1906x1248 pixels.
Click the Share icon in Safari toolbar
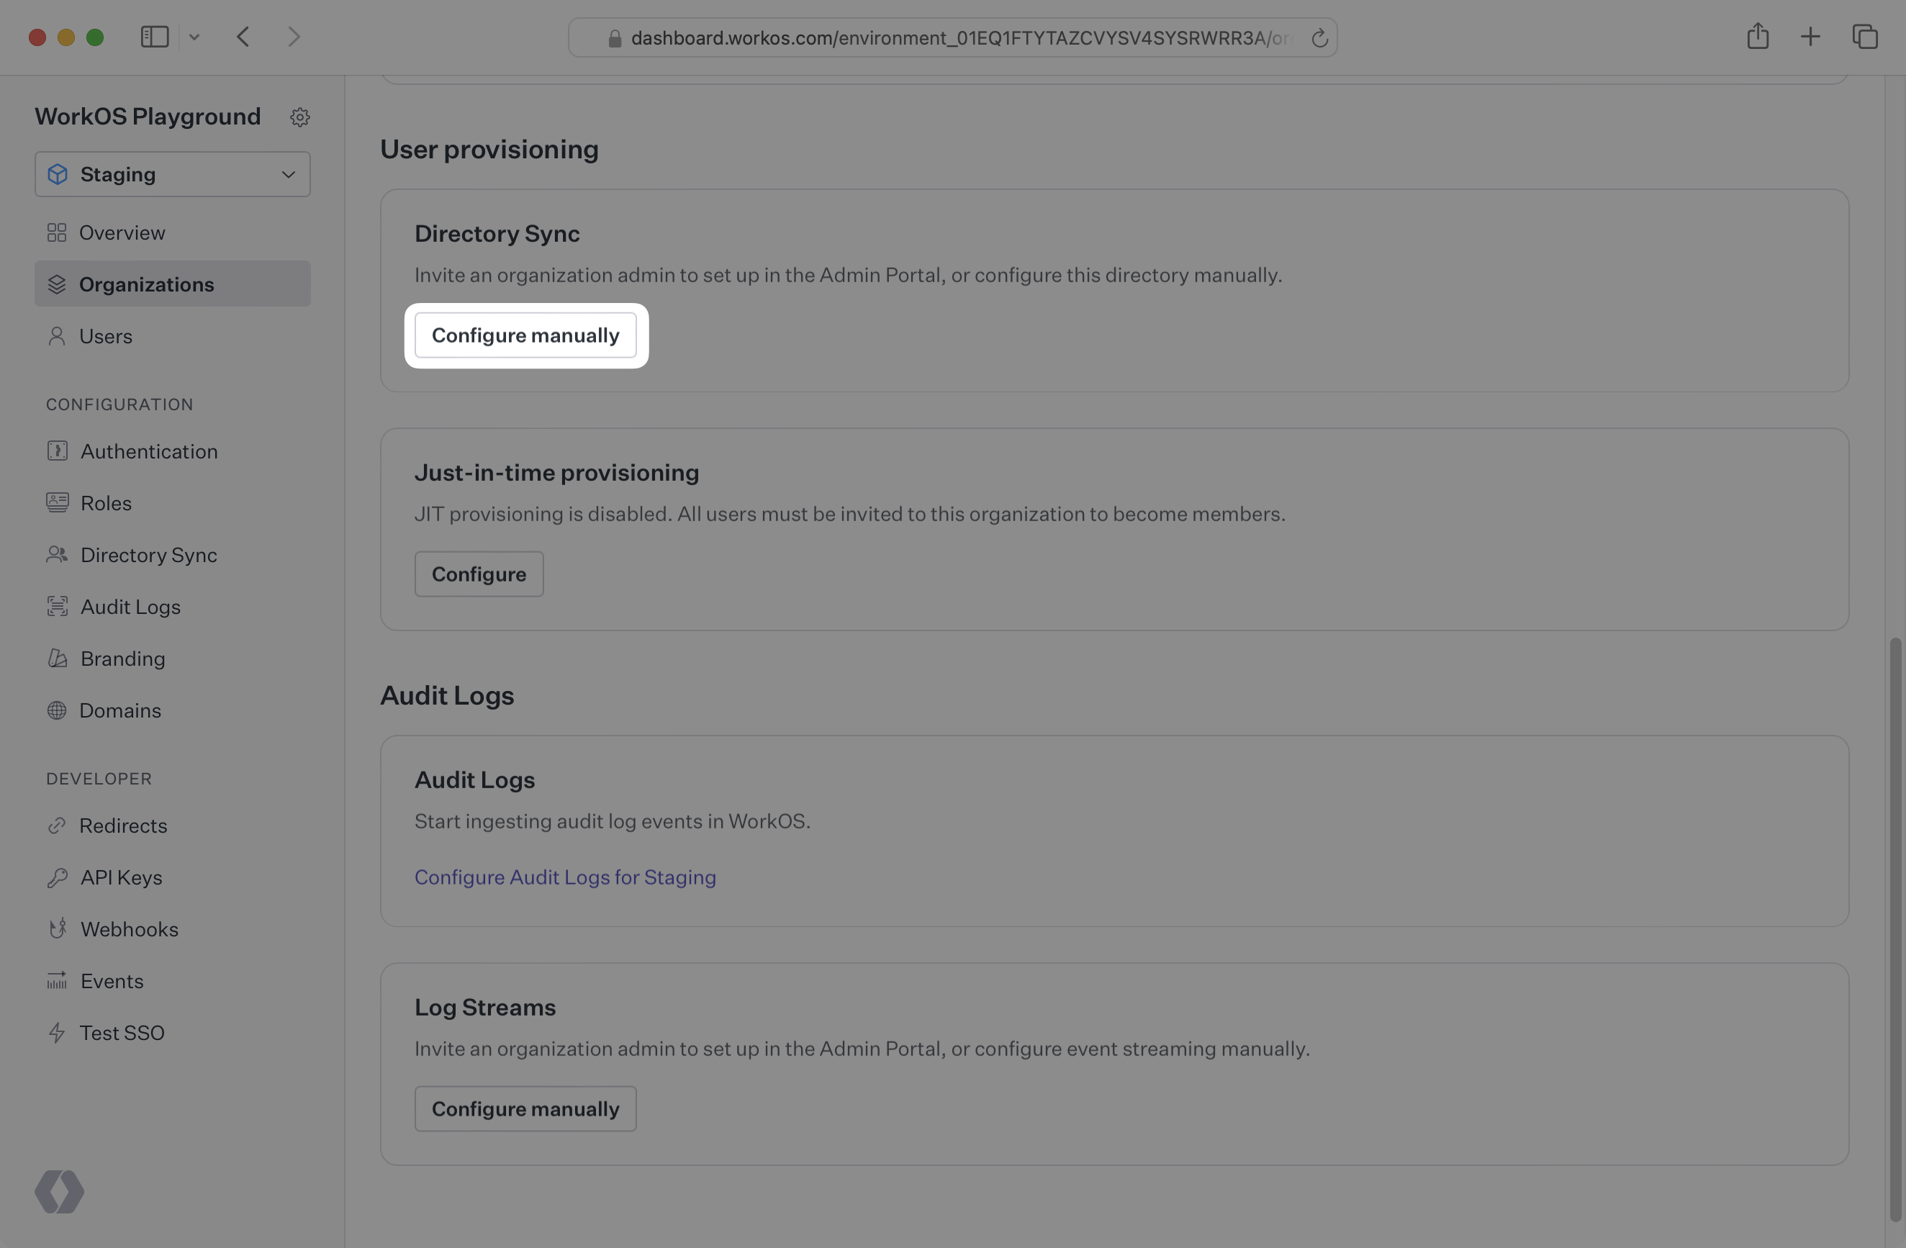coord(1757,37)
